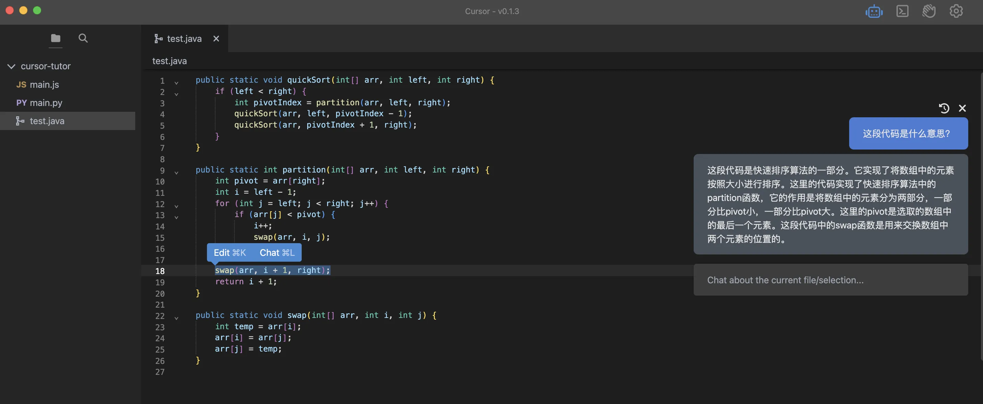Fold the swap method at line 22
This screenshot has height=404, width=983.
pos(176,318)
